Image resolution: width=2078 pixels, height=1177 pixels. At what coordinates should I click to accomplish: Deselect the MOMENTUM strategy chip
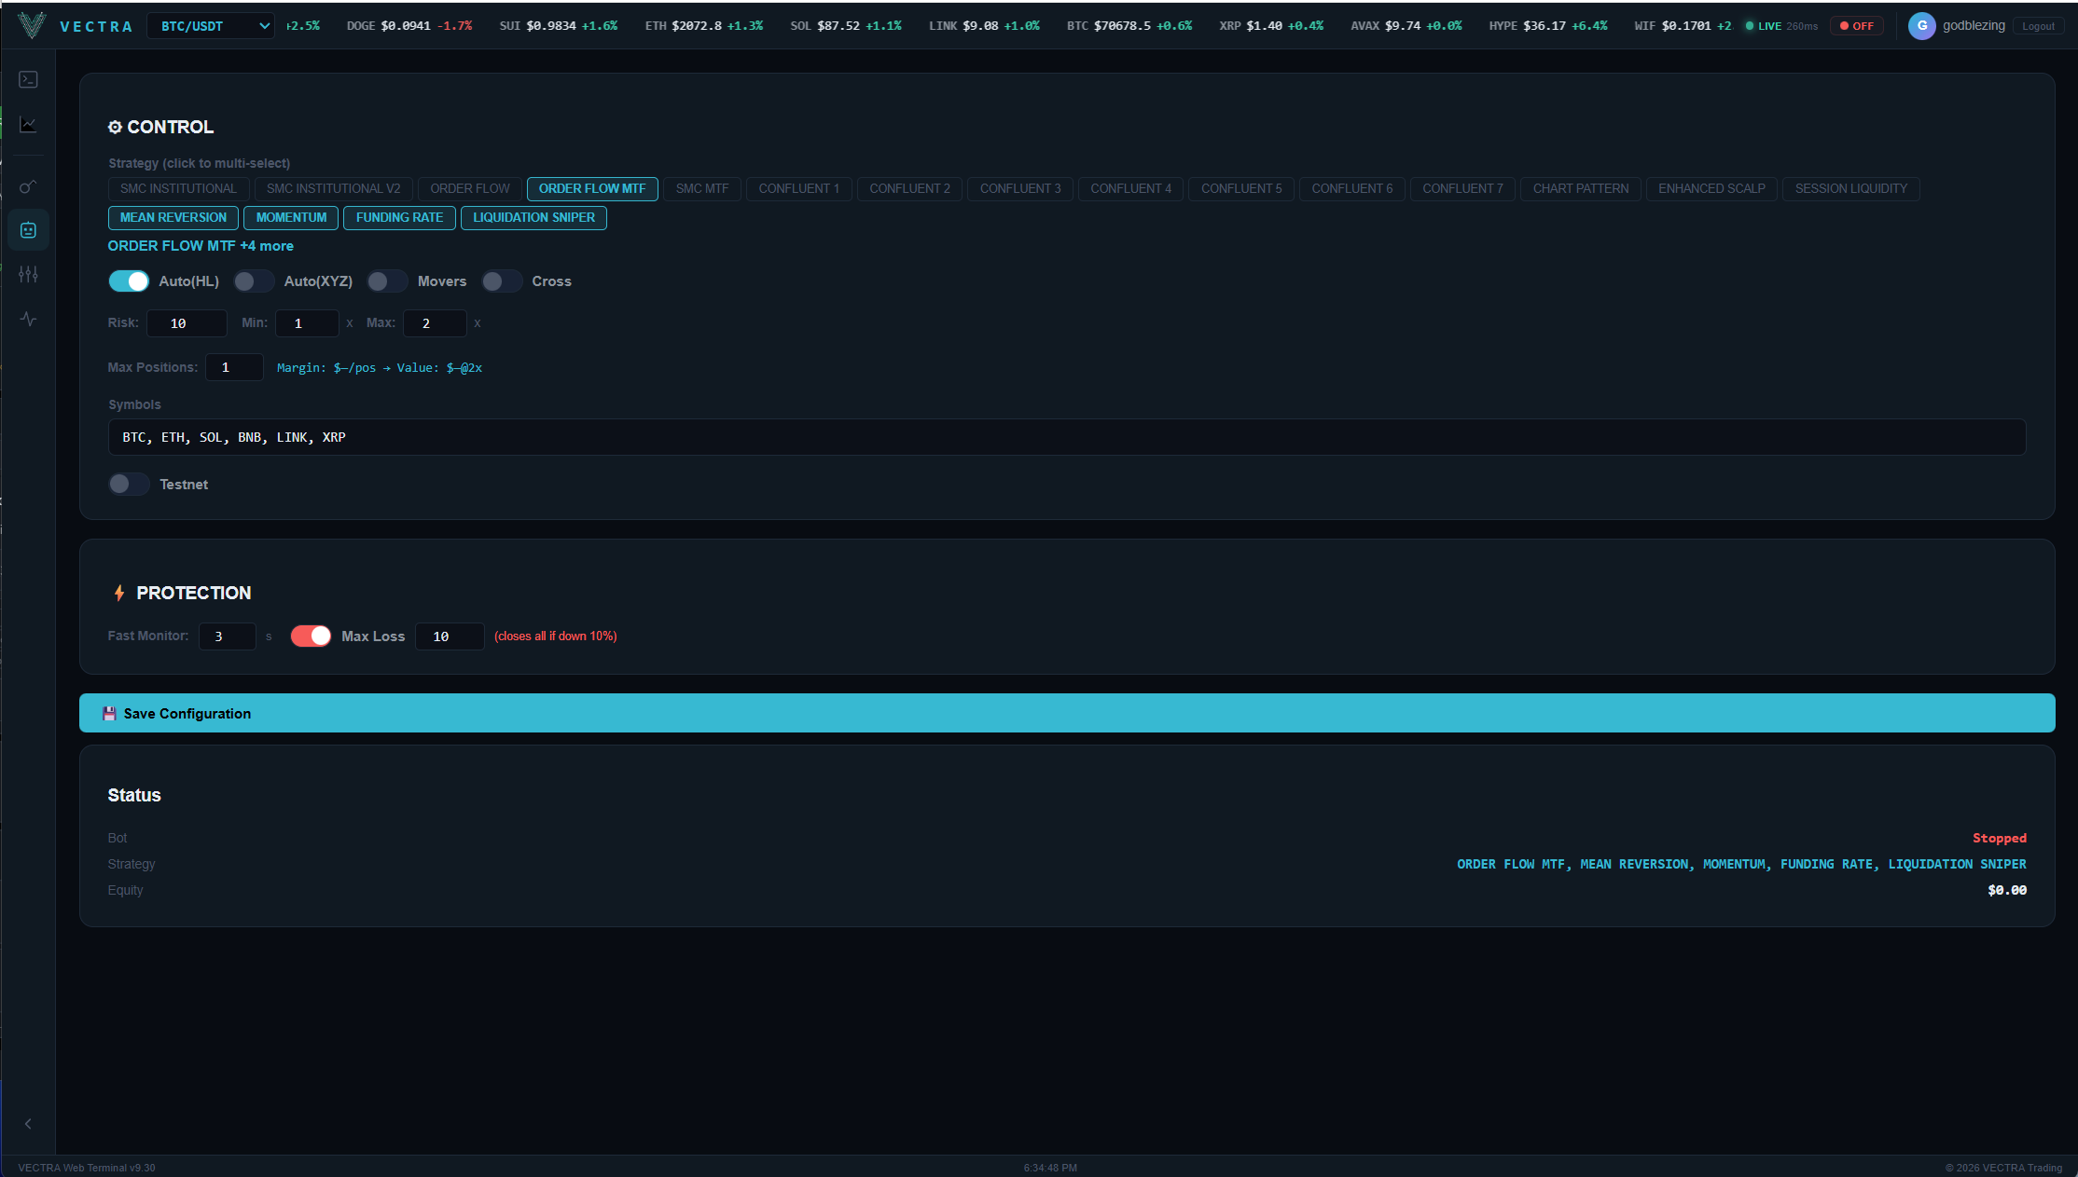[291, 218]
